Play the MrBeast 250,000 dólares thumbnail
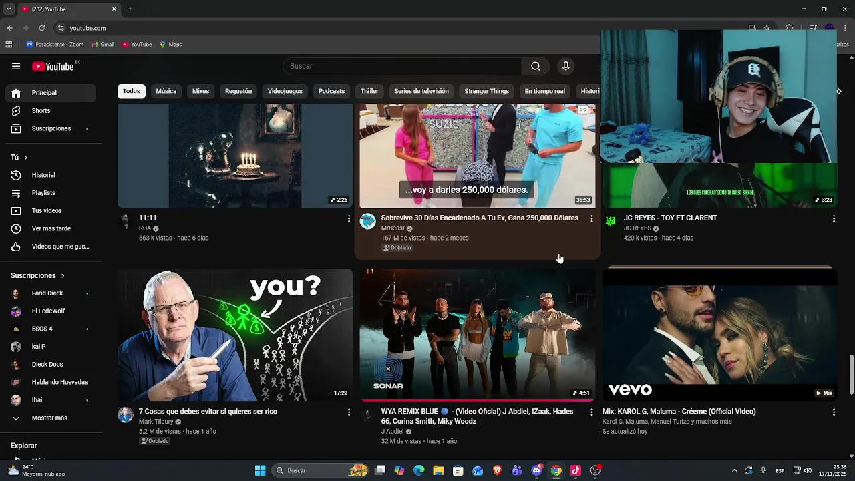 (x=478, y=156)
